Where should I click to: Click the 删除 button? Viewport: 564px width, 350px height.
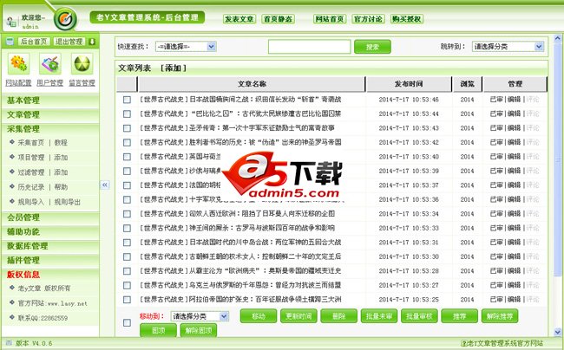(338, 316)
